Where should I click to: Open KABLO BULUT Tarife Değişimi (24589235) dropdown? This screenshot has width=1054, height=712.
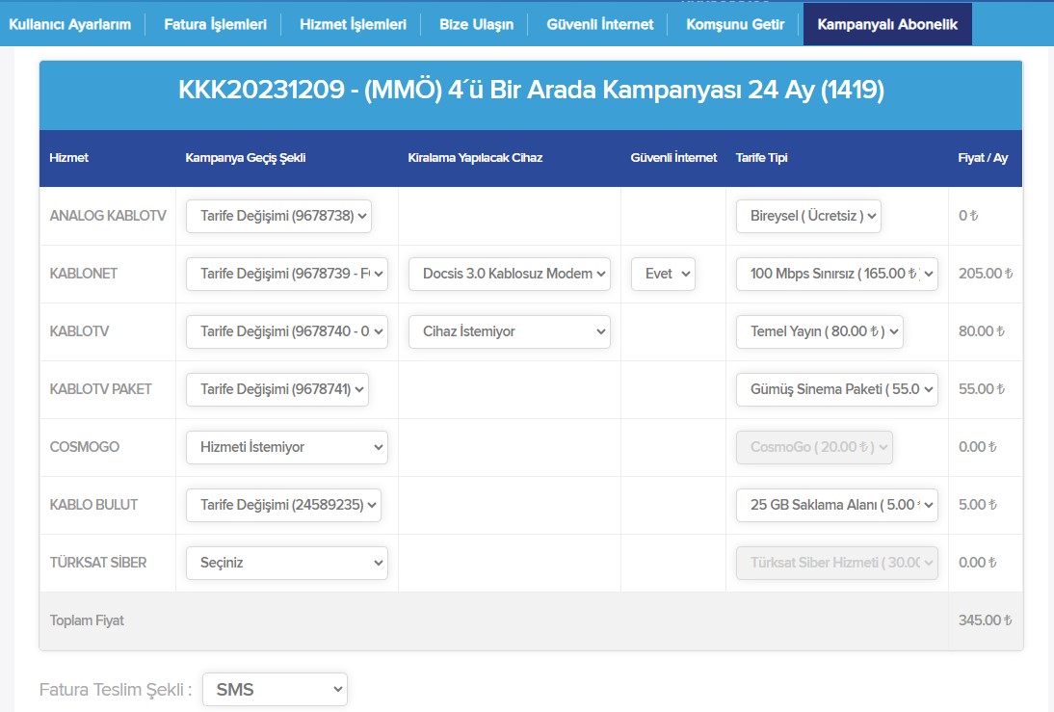click(x=283, y=505)
